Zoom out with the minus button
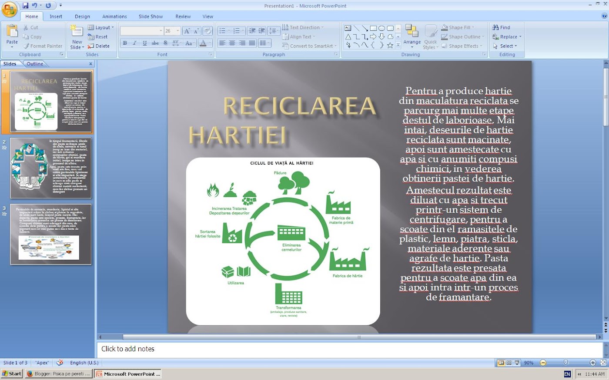Screen dimensions: 609x380 coord(543,363)
